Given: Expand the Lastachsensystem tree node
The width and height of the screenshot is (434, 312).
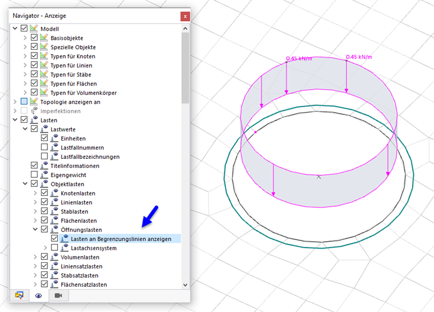Looking at the screenshot, I should 45,248.
